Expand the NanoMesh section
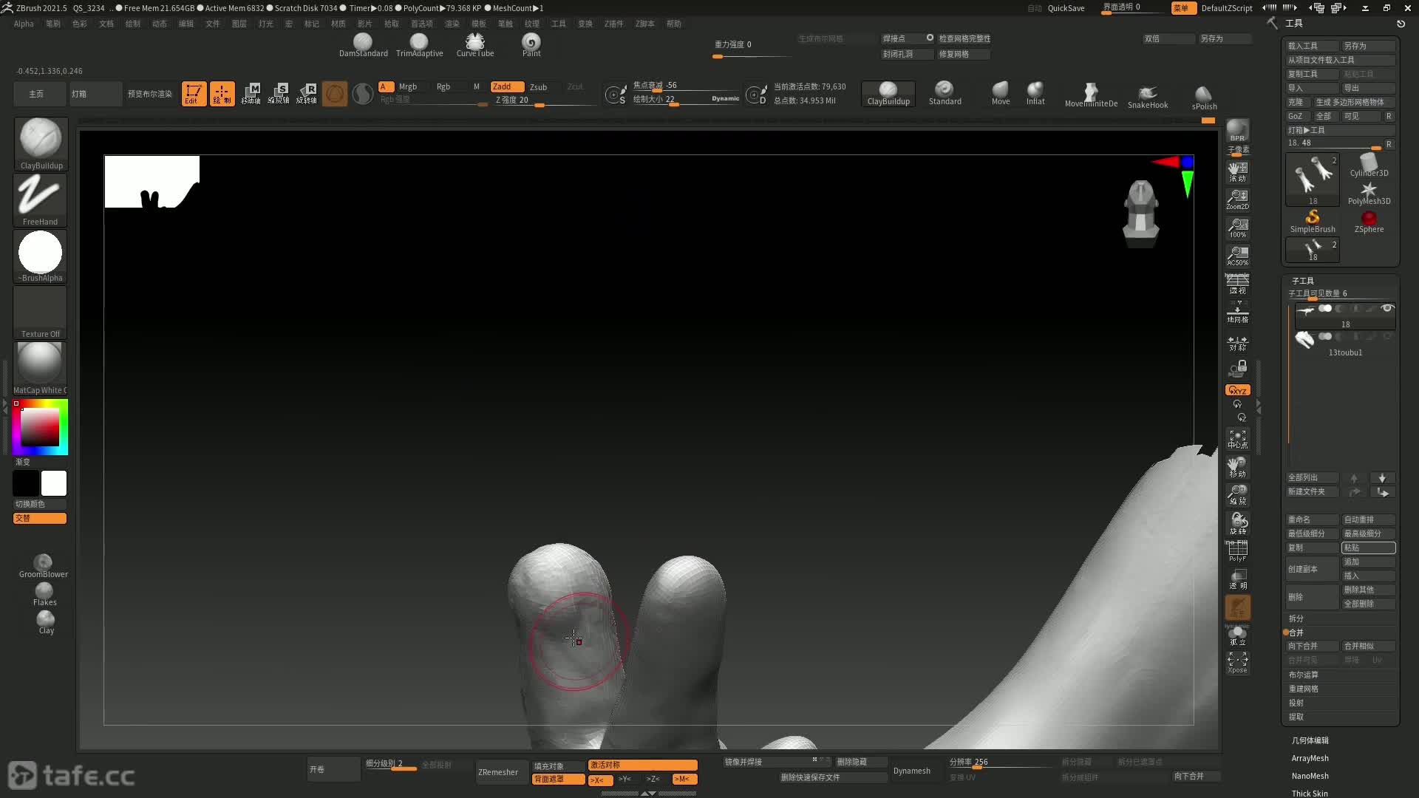This screenshot has height=798, width=1419. [x=1310, y=776]
